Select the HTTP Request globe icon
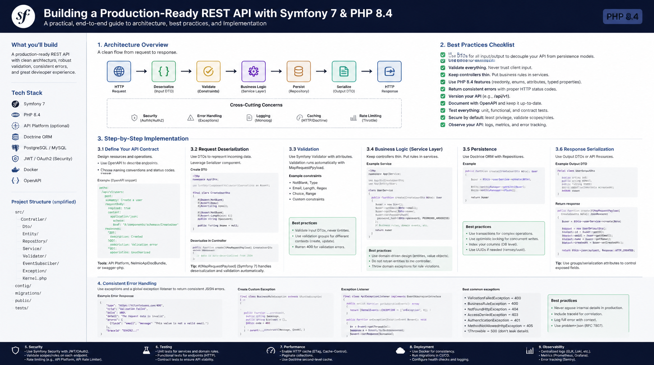Image resolution: width=654 pixels, height=365 pixels. pyautogui.click(x=119, y=72)
